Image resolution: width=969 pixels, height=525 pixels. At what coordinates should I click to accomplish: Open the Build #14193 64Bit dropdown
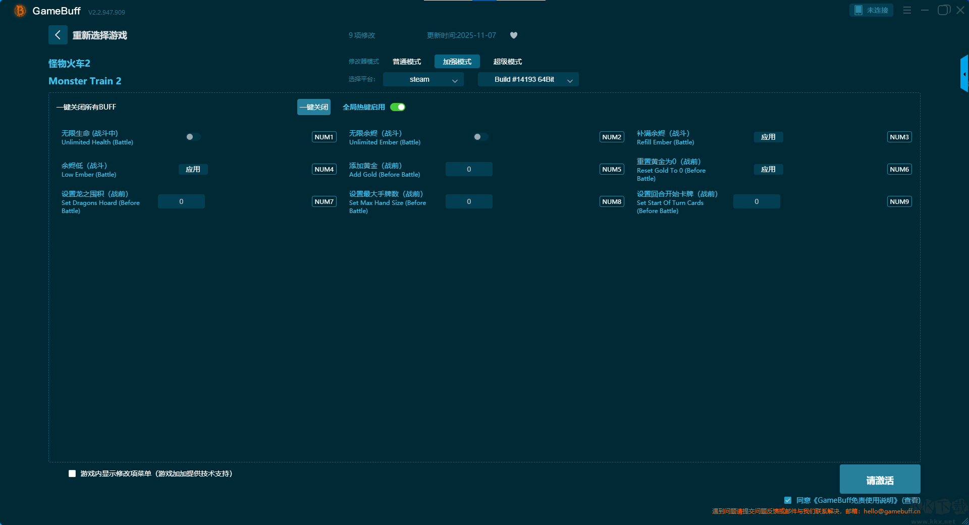tap(528, 79)
